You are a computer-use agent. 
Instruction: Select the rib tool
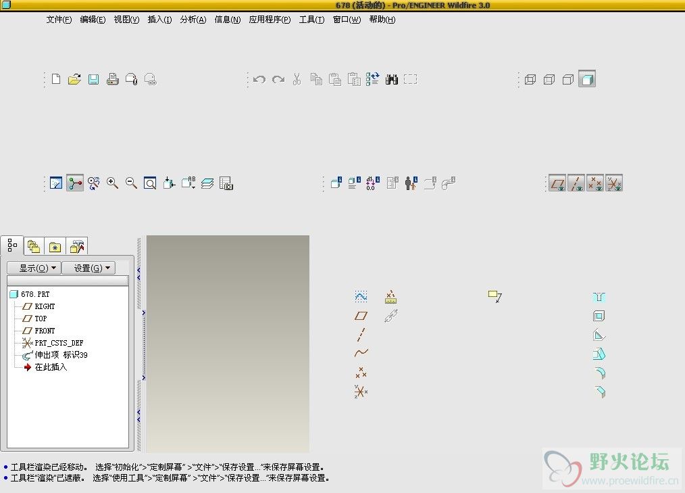(x=599, y=335)
